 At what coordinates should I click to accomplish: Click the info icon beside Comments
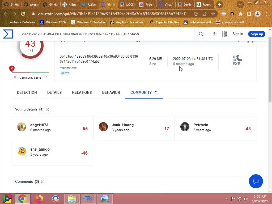click(43, 182)
